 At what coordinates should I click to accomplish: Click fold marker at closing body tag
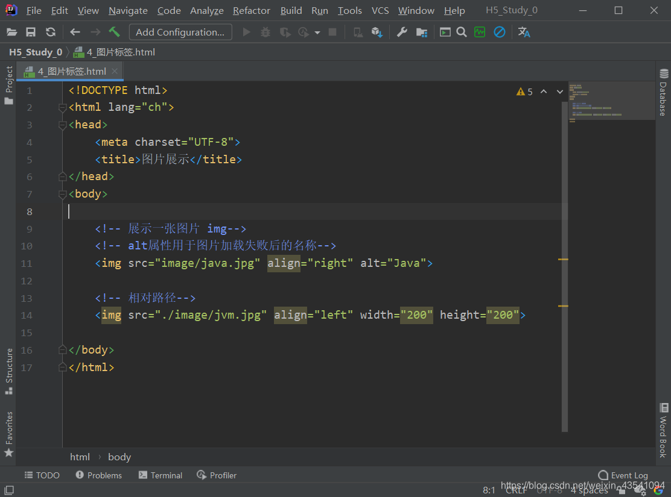tap(63, 350)
